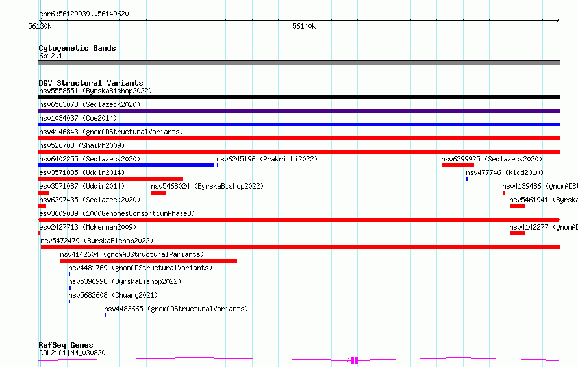Screen dimensions: 578x367
Task: Open COL21A1|NM_030820 gene label
Action: (x=72, y=353)
